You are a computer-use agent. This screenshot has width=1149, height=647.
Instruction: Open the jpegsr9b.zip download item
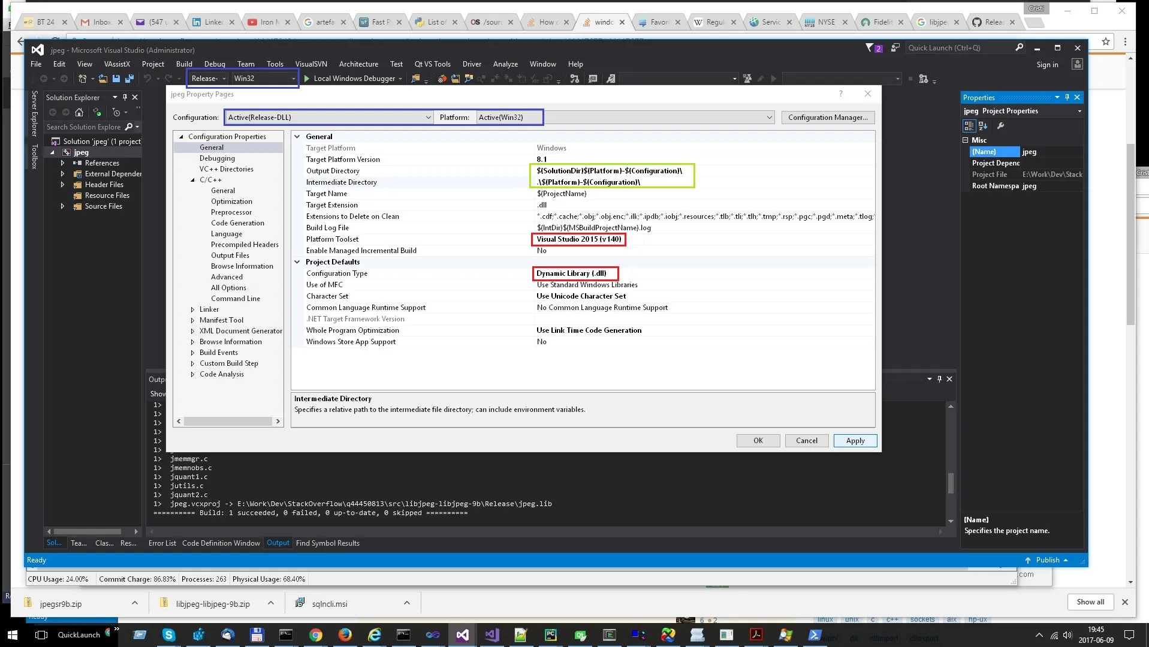coord(61,604)
